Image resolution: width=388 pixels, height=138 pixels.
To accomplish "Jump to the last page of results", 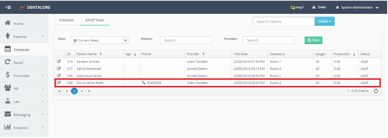I will pyautogui.click(x=89, y=91).
